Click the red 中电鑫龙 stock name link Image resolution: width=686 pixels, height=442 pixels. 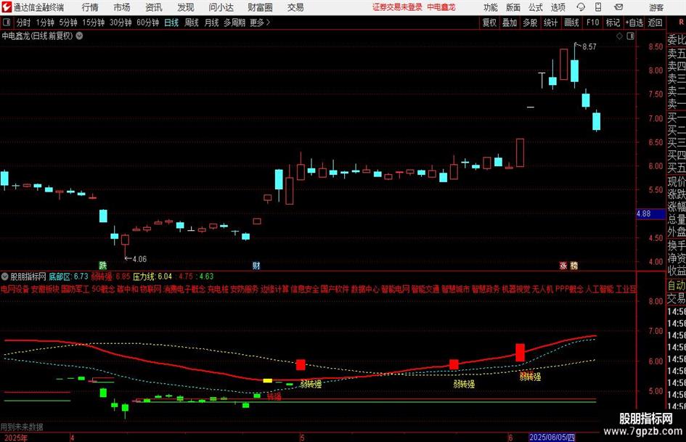point(441,7)
